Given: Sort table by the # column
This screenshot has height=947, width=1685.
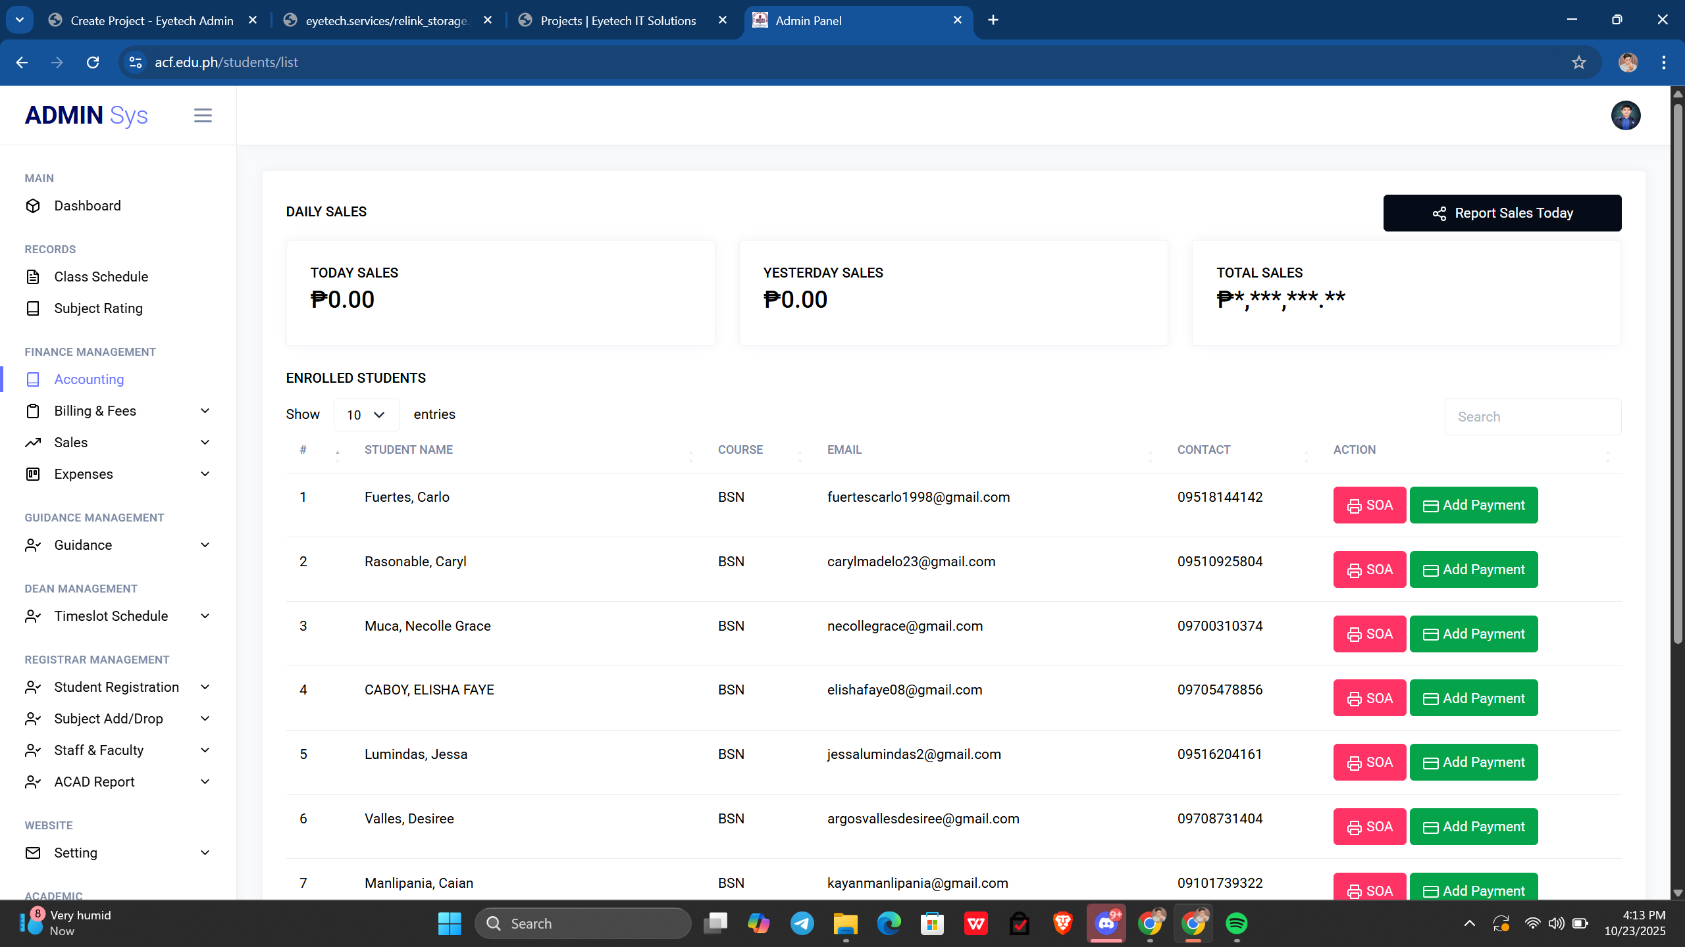Looking at the screenshot, I should 303,450.
